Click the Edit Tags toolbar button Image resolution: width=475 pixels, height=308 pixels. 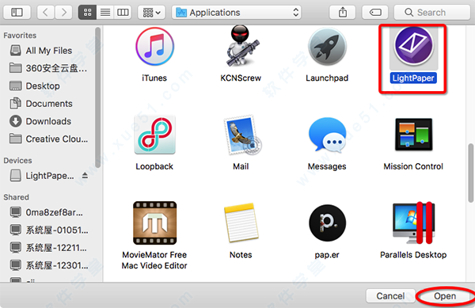pyautogui.click(x=375, y=13)
